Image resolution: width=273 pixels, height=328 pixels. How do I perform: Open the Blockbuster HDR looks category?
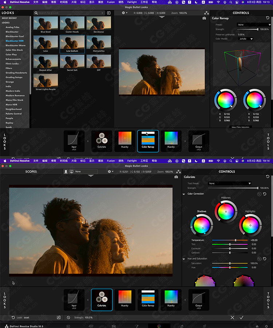(15, 41)
